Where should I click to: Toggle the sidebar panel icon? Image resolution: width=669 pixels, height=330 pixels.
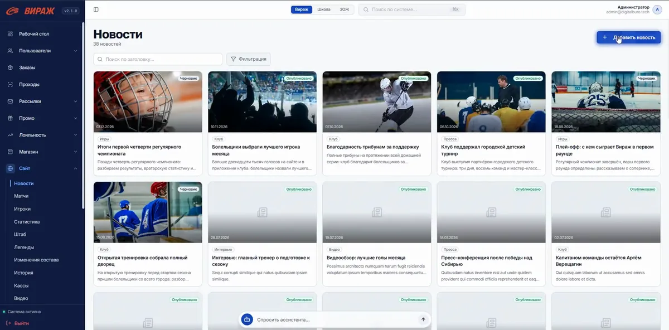point(96,9)
